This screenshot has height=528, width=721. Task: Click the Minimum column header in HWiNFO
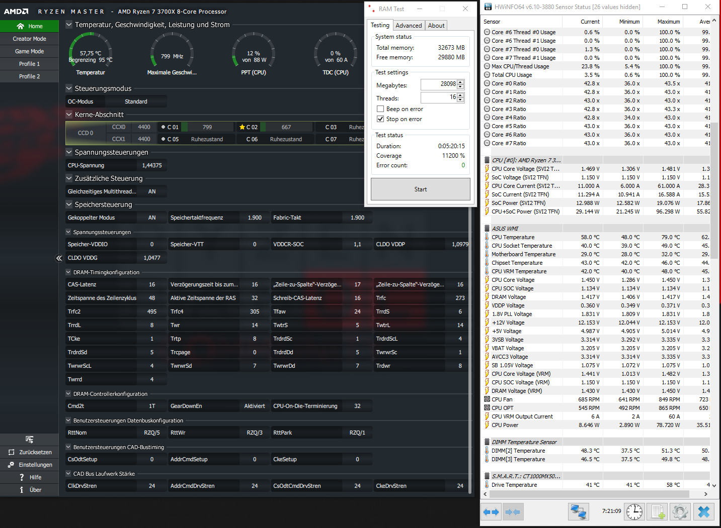click(623, 22)
